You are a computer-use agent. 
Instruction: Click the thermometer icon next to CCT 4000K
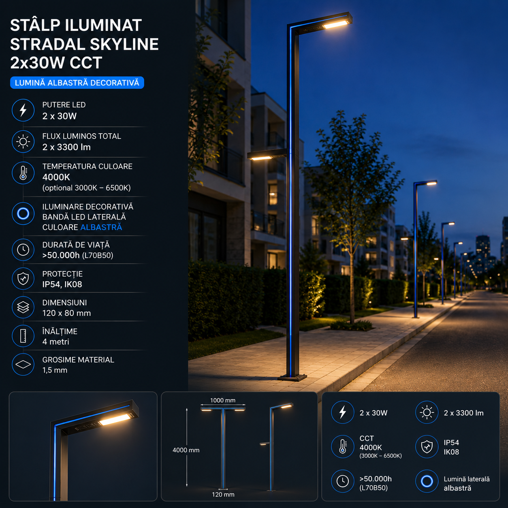[x=343, y=446]
